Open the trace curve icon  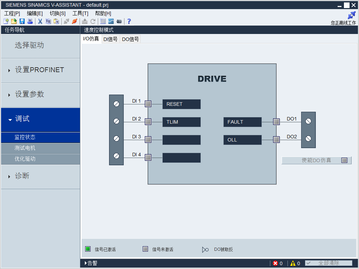coord(111,21)
